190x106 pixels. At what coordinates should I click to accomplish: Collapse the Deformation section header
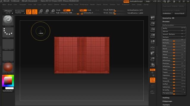coord(168,25)
